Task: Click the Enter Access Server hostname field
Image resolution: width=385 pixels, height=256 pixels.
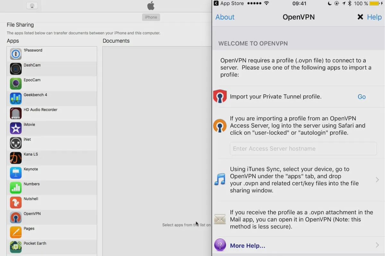Action: point(303,148)
